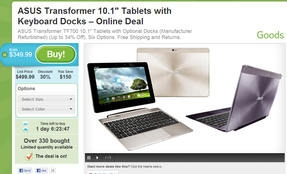287x174 pixels.
Task: Click the green circle on price tag
Action: pyautogui.click(x=5, y=54)
